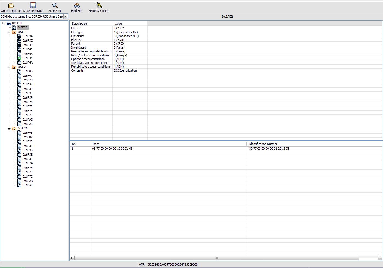Image resolution: width=384 pixels, height=268 pixels.
Task: Open the smart card reader dropdown
Action: click(x=65, y=16)
